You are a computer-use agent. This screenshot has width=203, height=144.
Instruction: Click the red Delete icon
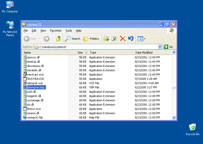point(123,39)
